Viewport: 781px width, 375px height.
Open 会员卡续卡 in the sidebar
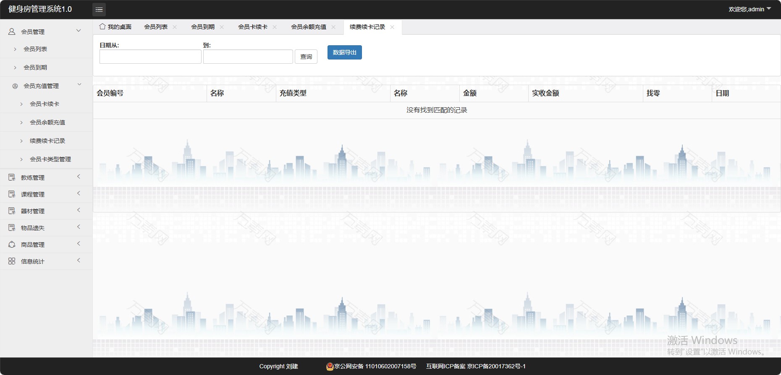[x=45, y=104]
